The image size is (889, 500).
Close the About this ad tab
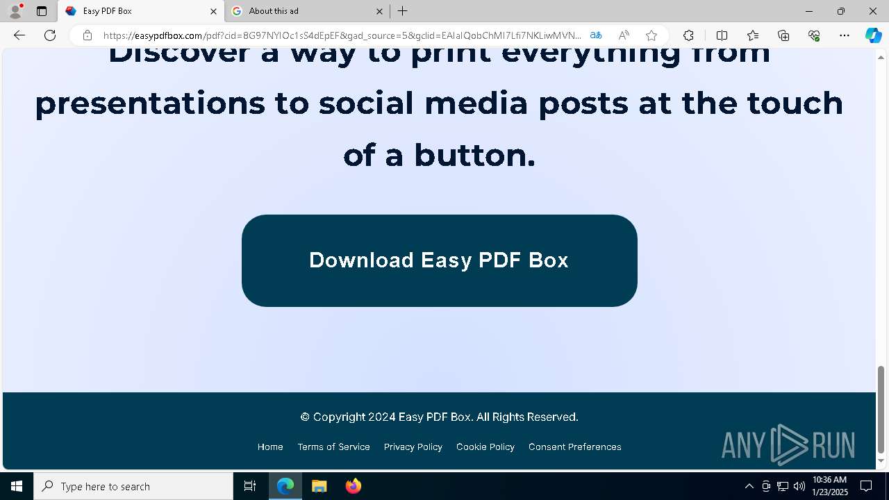379,11
